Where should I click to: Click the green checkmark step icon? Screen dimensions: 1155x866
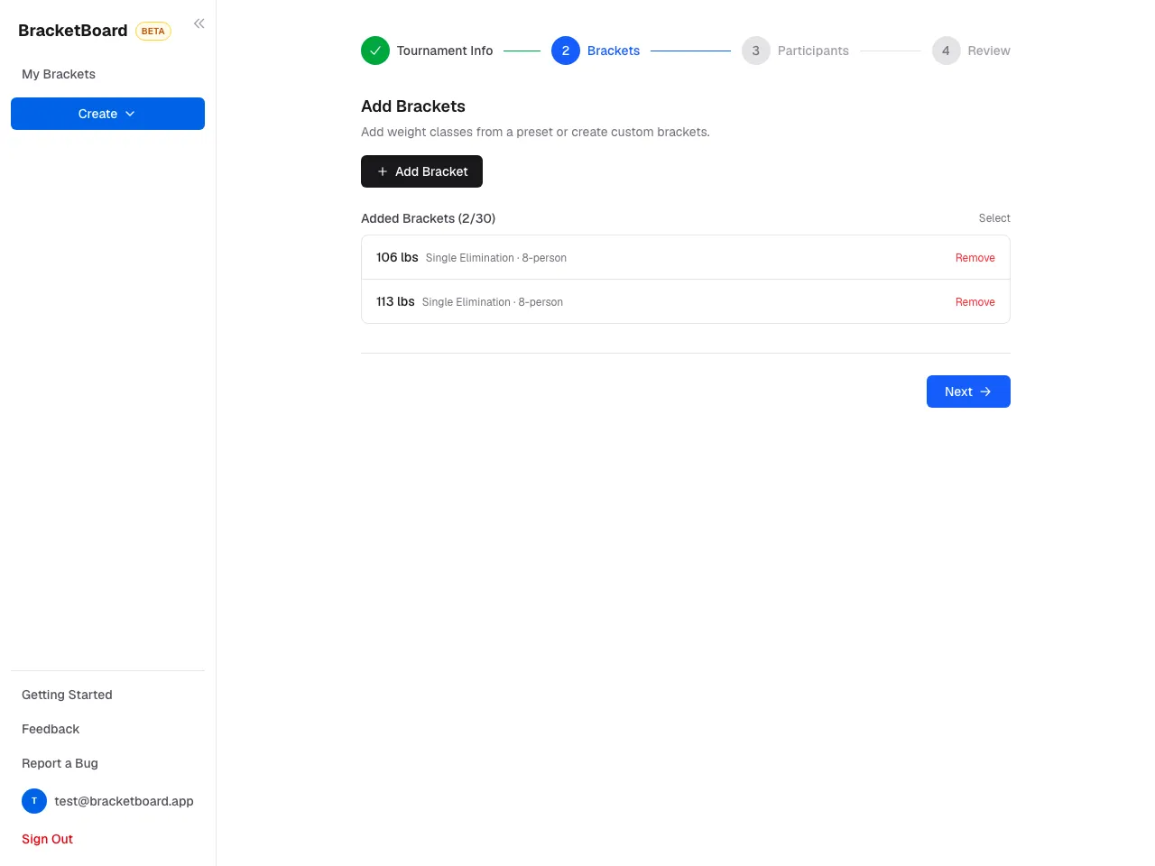pyautogui.click(x=375, y=51)
